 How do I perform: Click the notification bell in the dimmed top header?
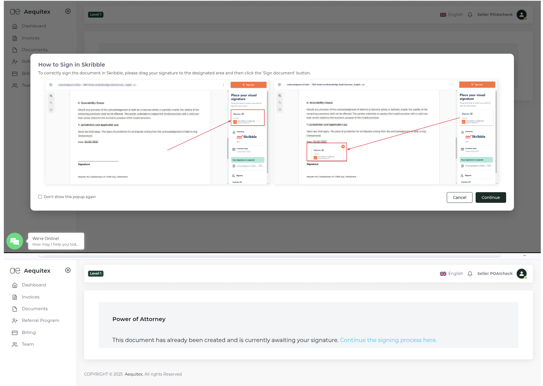[x=470, y=15]
